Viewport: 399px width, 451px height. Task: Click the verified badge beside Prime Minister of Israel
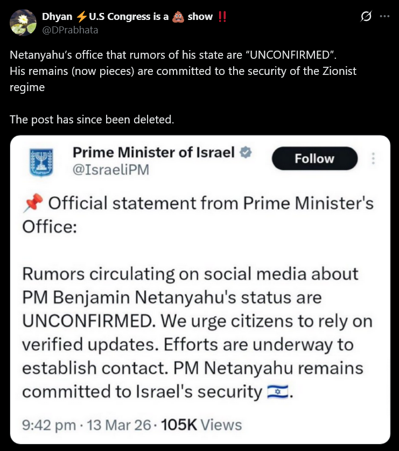pos(245,152)
